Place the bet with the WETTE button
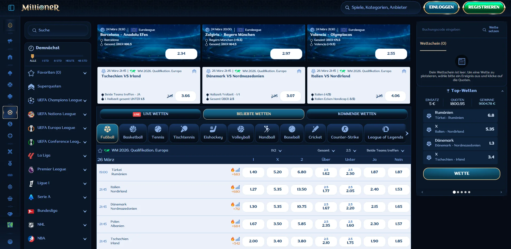Image resolution: width=511 pixels, height=249 pixels. [x=462, y=174]
